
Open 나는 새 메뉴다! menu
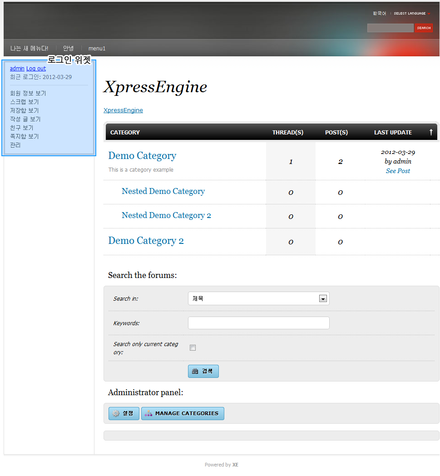pos(29,48)
